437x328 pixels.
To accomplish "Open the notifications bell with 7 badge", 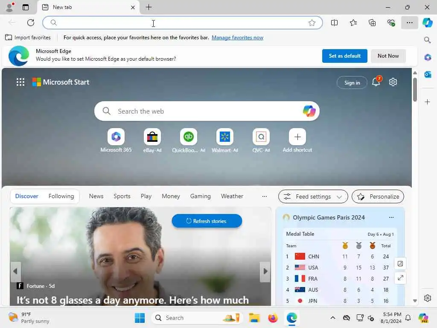I will 376,82.
